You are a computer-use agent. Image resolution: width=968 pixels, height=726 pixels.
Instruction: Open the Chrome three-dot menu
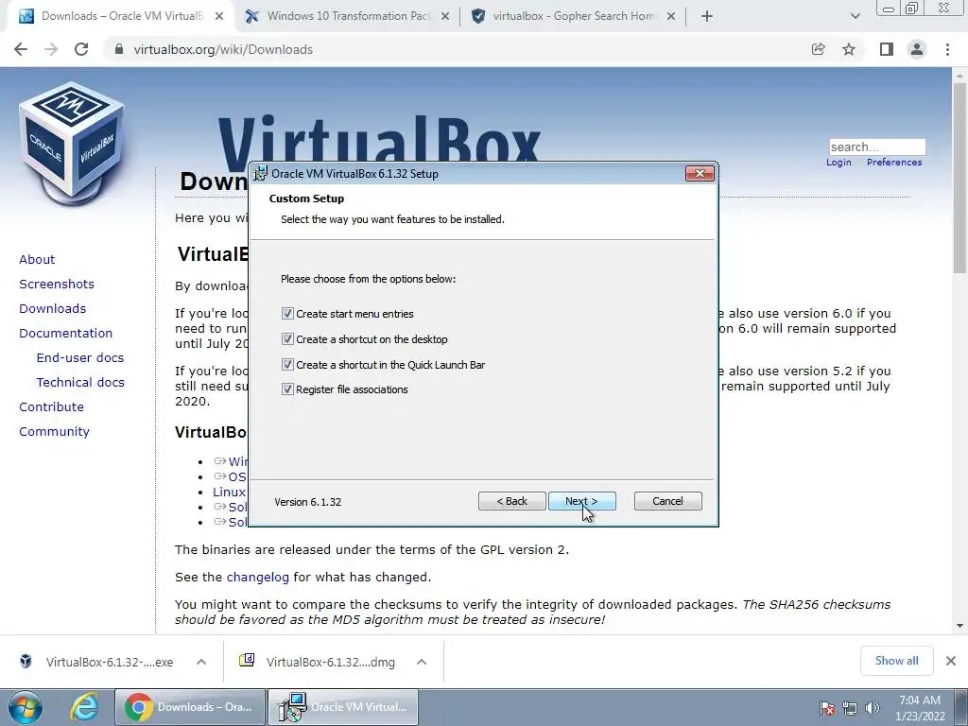tap(947, 49)
